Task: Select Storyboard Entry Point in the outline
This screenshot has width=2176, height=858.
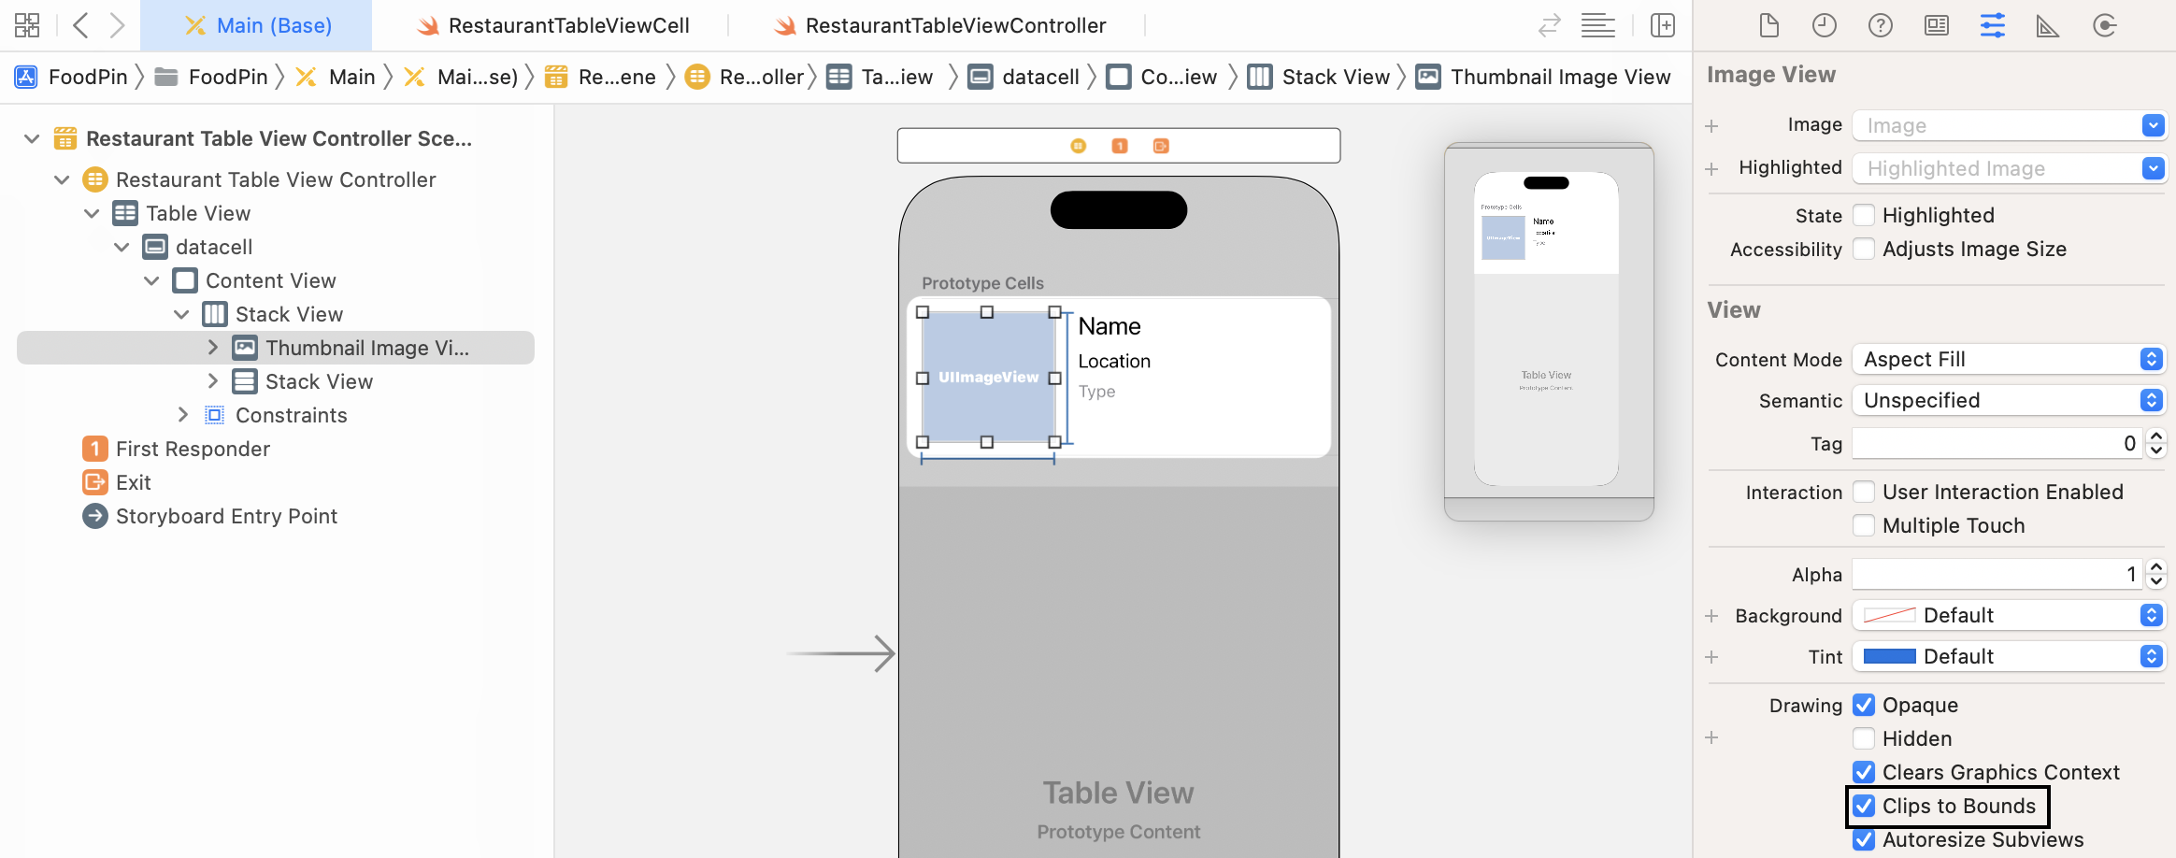Action: click(226, 516)
